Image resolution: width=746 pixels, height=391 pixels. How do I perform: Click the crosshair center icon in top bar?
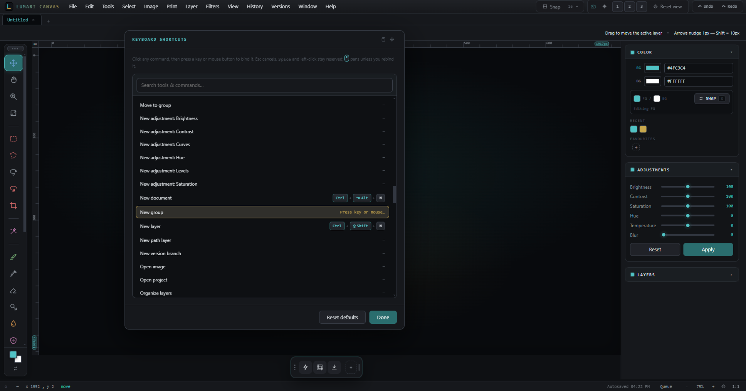coord(604,7)
